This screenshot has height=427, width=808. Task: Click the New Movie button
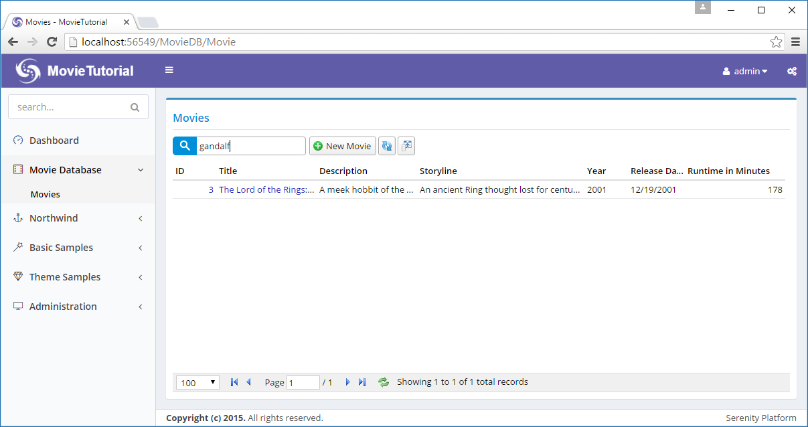click(342, 146)
